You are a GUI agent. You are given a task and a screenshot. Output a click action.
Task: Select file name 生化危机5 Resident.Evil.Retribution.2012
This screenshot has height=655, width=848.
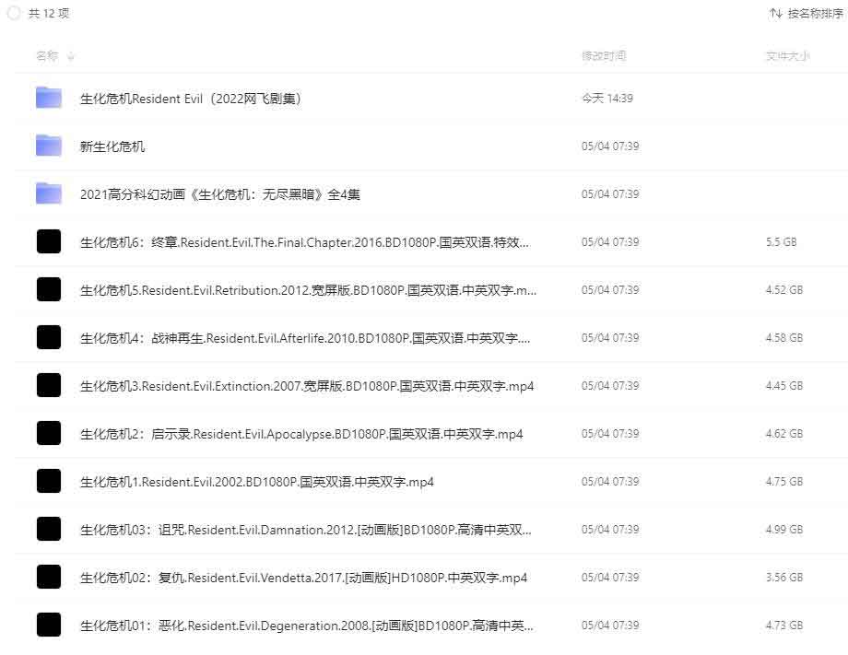[308, 290]
